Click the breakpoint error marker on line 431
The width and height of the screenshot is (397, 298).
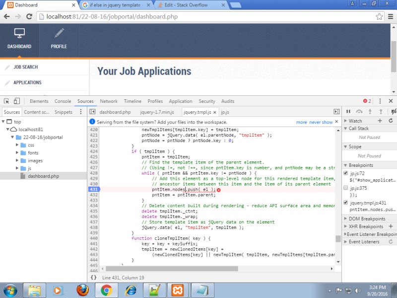pyautogui.click(x=219, y=190)
